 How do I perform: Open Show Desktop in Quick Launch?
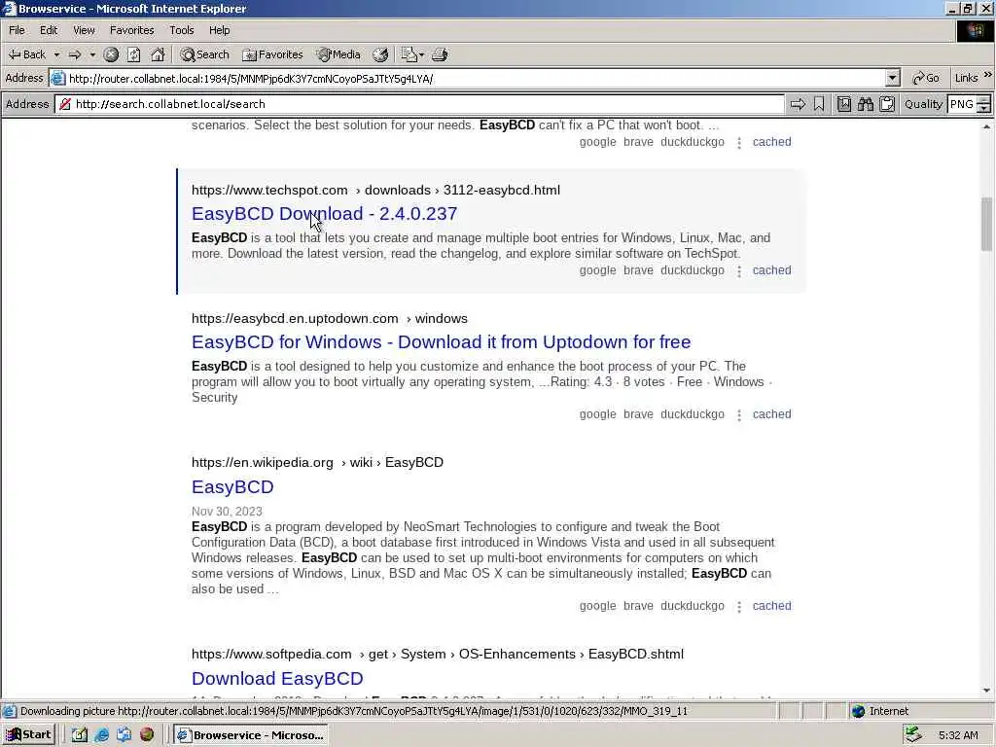click(80, 735)
